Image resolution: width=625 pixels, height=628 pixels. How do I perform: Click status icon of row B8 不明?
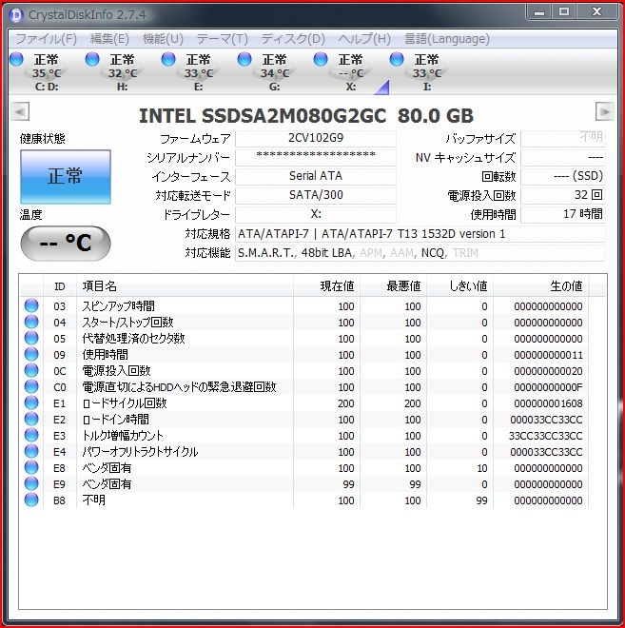31,500
